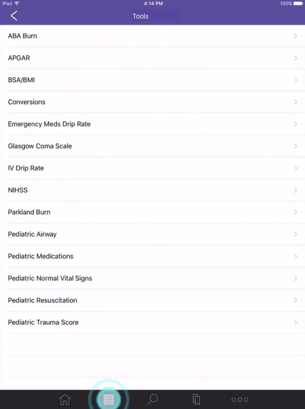Tap the battery indicator in status bar

298,3
